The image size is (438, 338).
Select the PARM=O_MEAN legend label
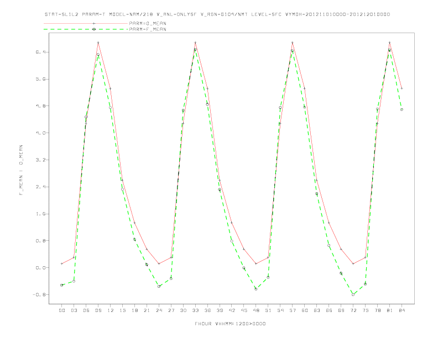[148, 23]
